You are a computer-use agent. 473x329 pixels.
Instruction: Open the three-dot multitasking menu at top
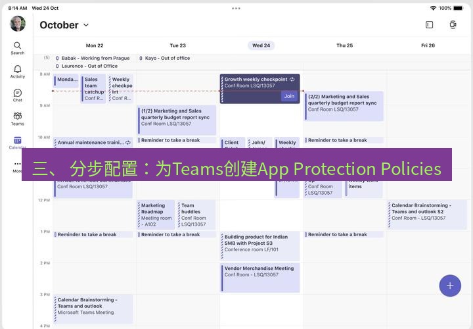click(236, 8)
